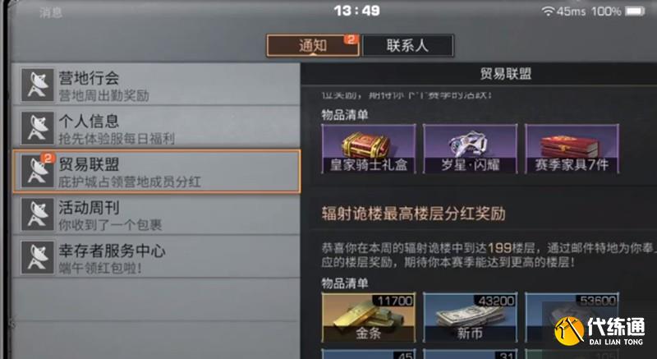Switch to the 联系人 tab
Screen dimensions: 657x359
(x=407, y=45)
